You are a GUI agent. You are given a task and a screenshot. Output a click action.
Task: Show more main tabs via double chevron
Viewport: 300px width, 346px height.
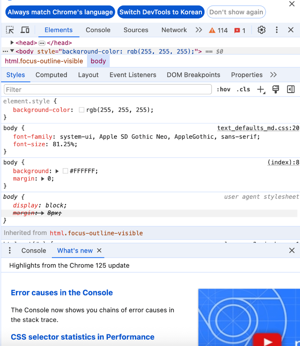199,30
